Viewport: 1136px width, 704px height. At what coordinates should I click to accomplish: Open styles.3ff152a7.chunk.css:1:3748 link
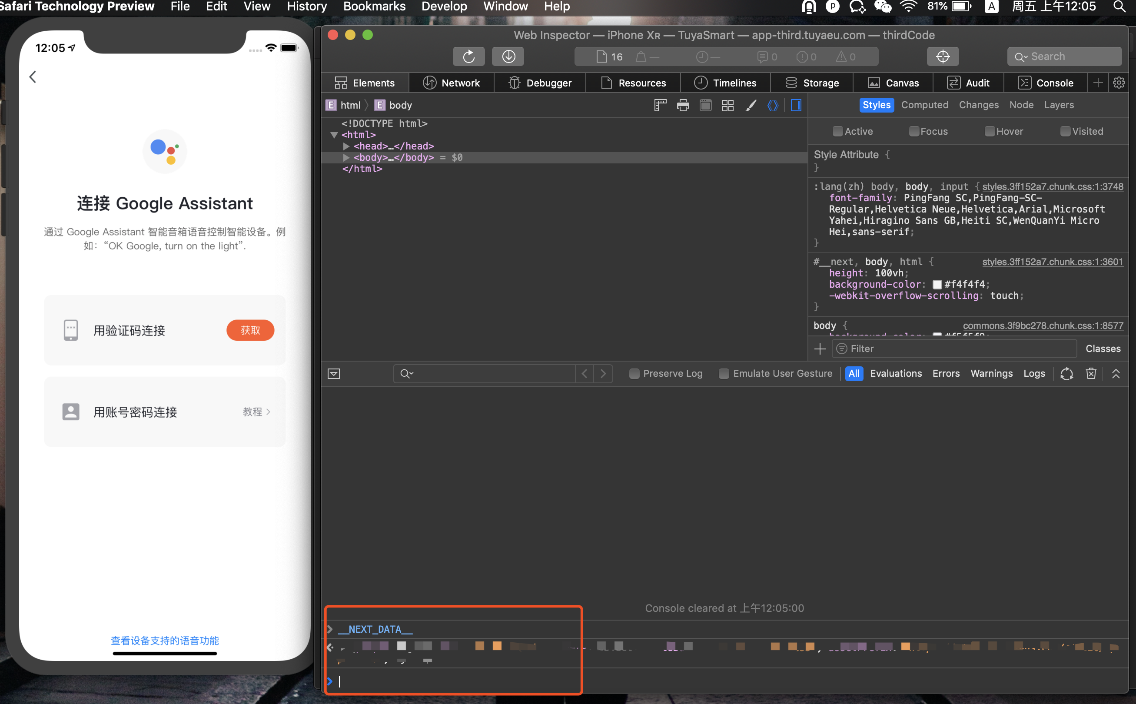pyautogui.click(x=1053, y=187)
